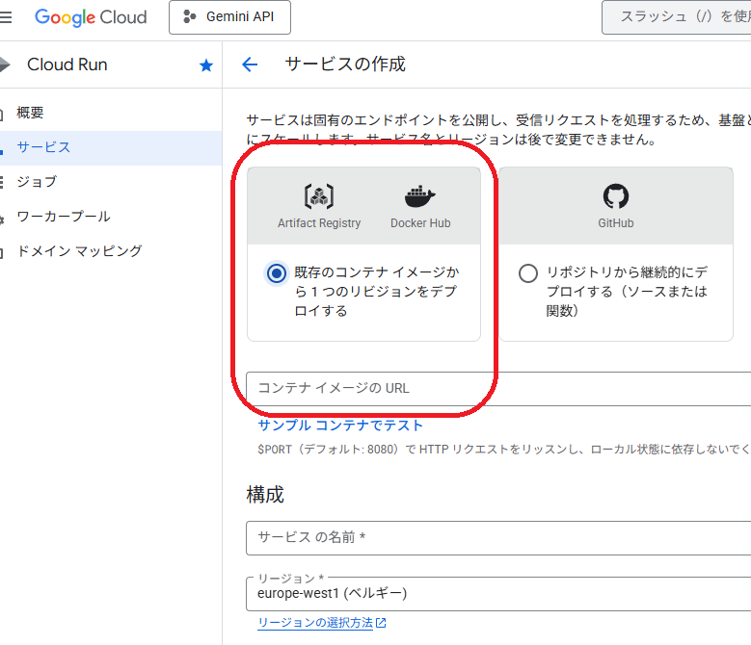Select existing container image radio option
Screen dimensions: 751x645
277,273
